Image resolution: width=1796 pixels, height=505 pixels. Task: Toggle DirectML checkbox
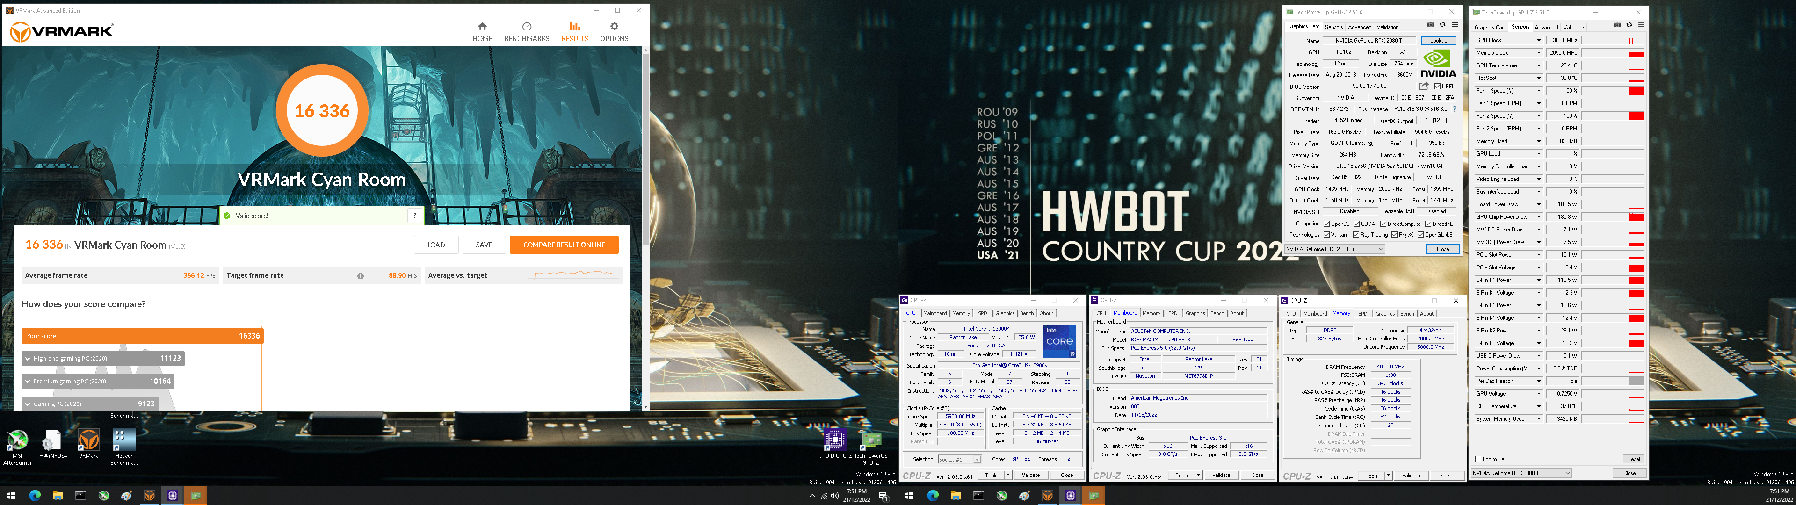click(x=1428, y=224)
